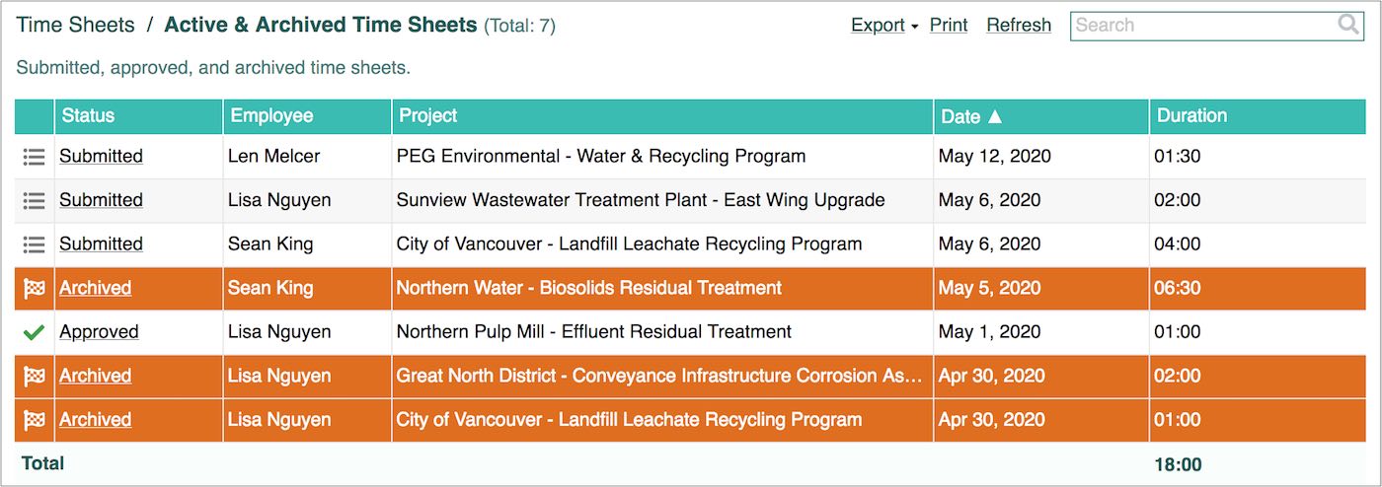Click in the Search input field
The image size is (1382, 487).
point(1199,26)
